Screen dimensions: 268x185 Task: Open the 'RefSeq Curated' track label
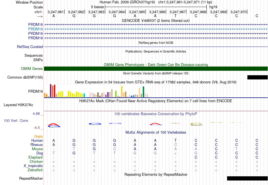coord(30,47)
